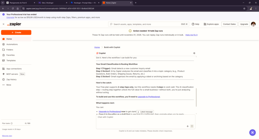Viewport: 259px width, 139px height.
Task: Switch to Sites | Hostinger tab
Action: [53, 3]
